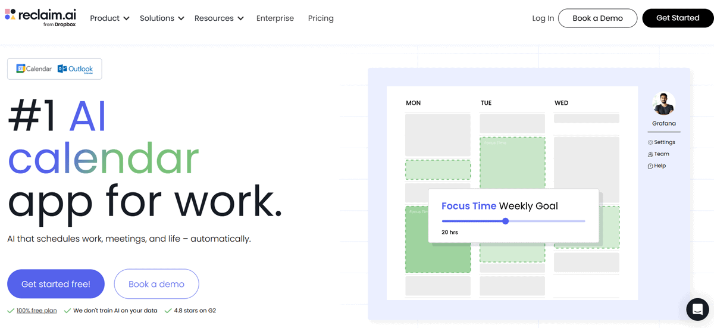Screen dimensions: 714x328
Task: Click the tagline AI that schedules work
Action: tap(129, 239)
